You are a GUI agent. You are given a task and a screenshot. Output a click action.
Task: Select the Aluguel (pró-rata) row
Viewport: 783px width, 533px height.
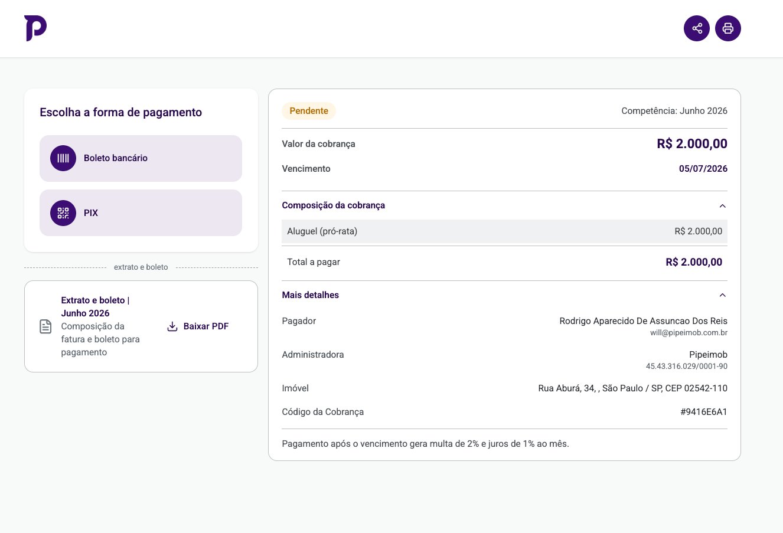click(504, 231)
